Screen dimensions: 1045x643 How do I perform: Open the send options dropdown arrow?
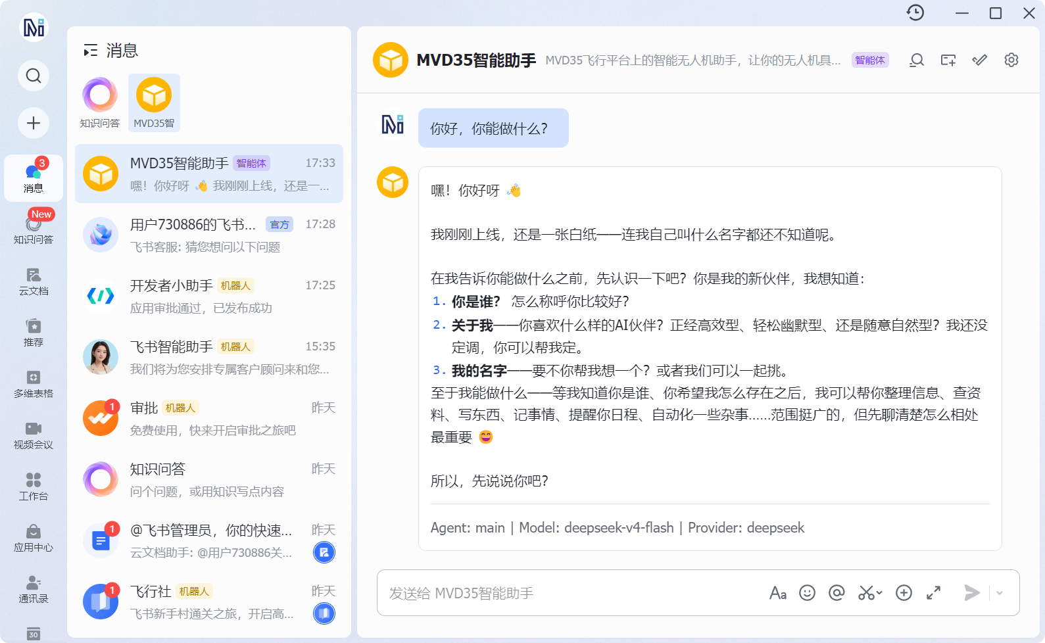coord(1000,593)
